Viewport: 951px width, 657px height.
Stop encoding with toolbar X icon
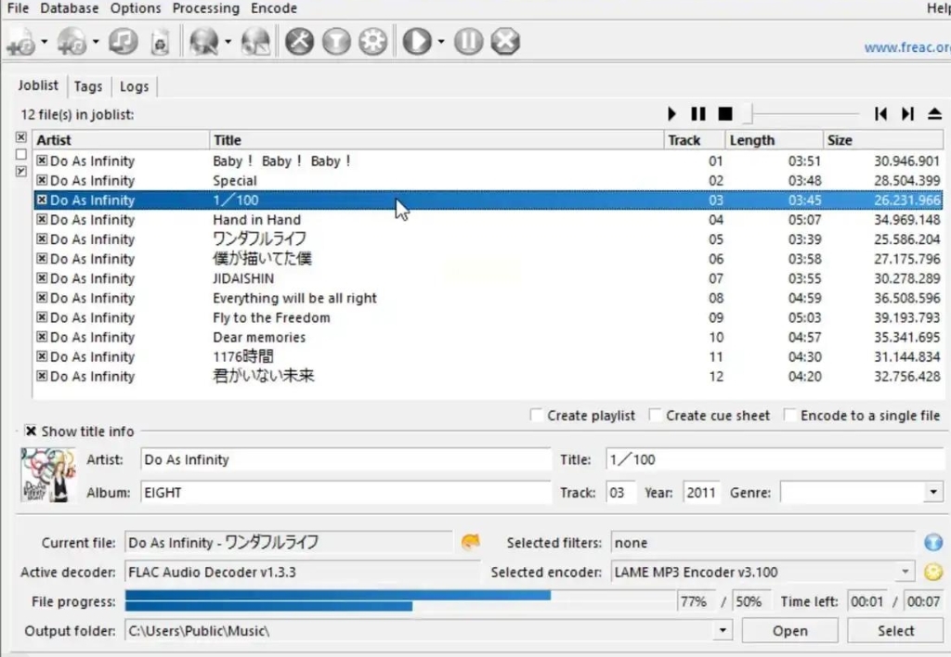505,42
